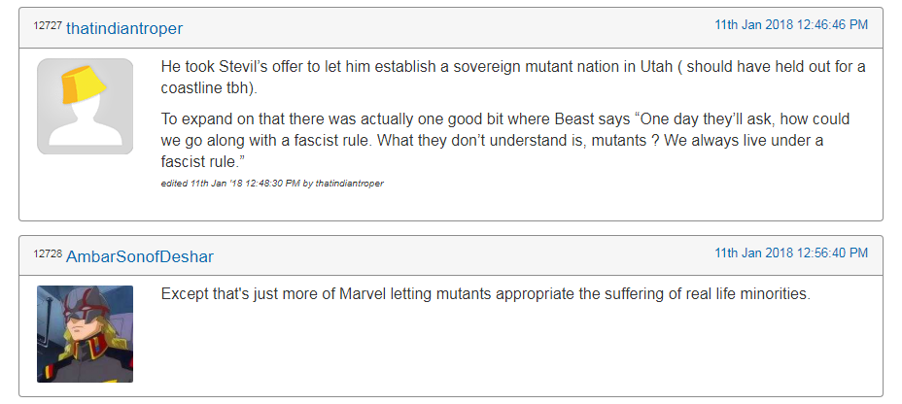Click AmbarSonofDeshar's anime character avatar
The width and height of the screenshot is (902, 404).
click(x=86, y=334)
